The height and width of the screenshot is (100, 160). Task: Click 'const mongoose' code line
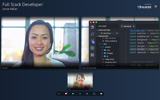(x=144, y=39)
